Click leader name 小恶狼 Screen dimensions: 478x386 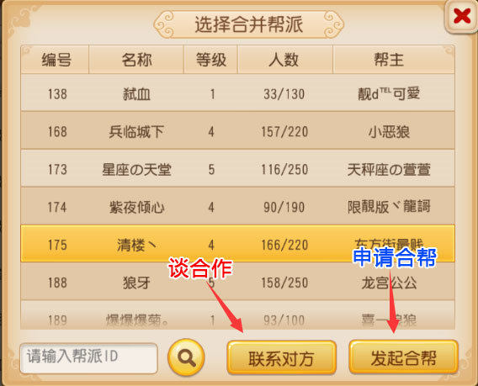pos(389,132)
